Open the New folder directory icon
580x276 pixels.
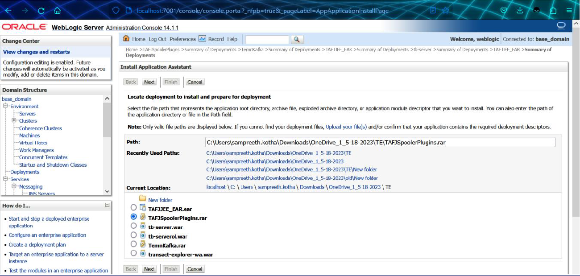pos(143,199)
